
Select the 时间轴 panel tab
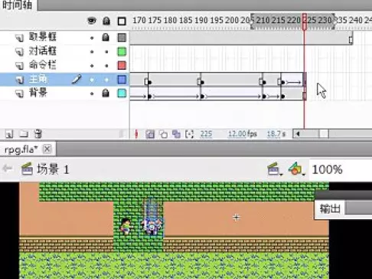tap(18, 5)
